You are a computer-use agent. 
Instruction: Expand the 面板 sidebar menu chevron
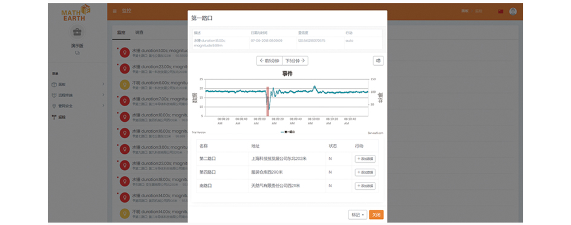pyautogui.click(x=103, y=84)
